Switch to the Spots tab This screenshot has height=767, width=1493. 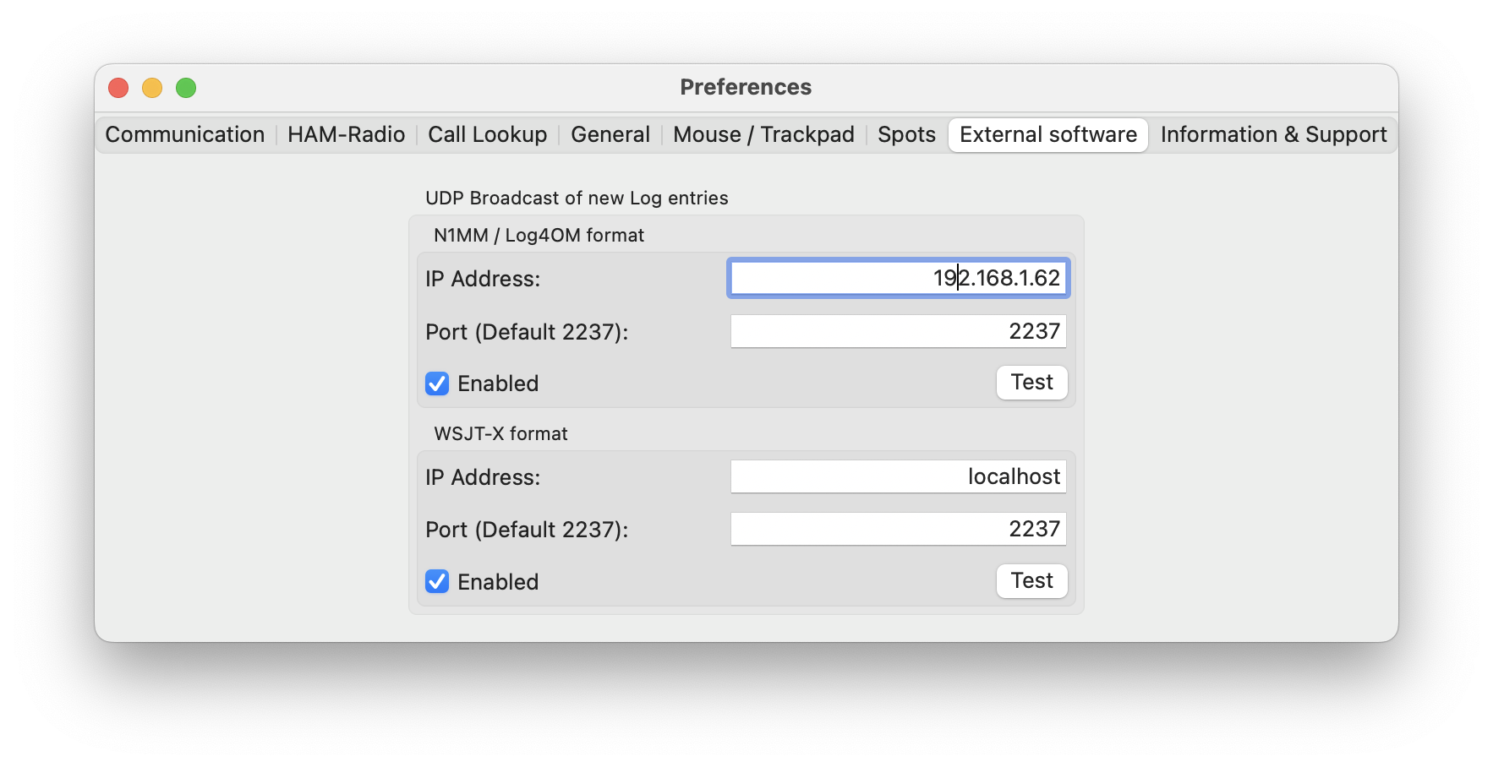pyautogui.click(x=906, y=134)
